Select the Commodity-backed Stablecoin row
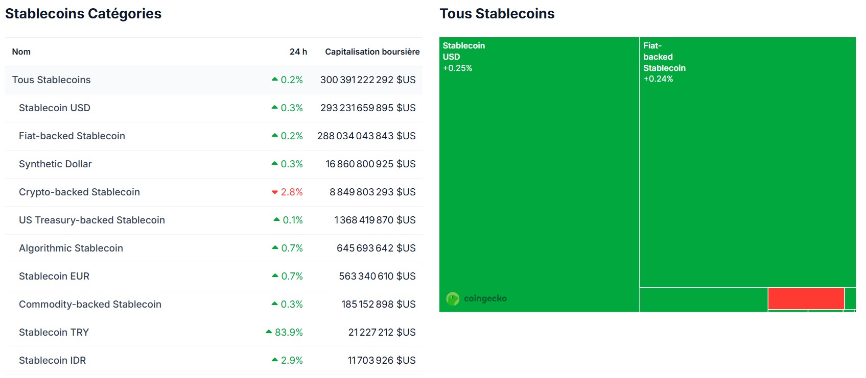This screenshot has height=378, width=866. pos(90,304)
